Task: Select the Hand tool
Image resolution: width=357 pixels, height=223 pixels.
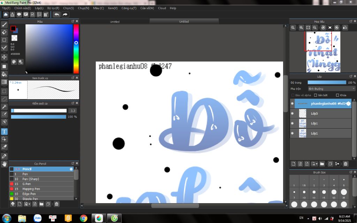Action: [x=4, y=164]
